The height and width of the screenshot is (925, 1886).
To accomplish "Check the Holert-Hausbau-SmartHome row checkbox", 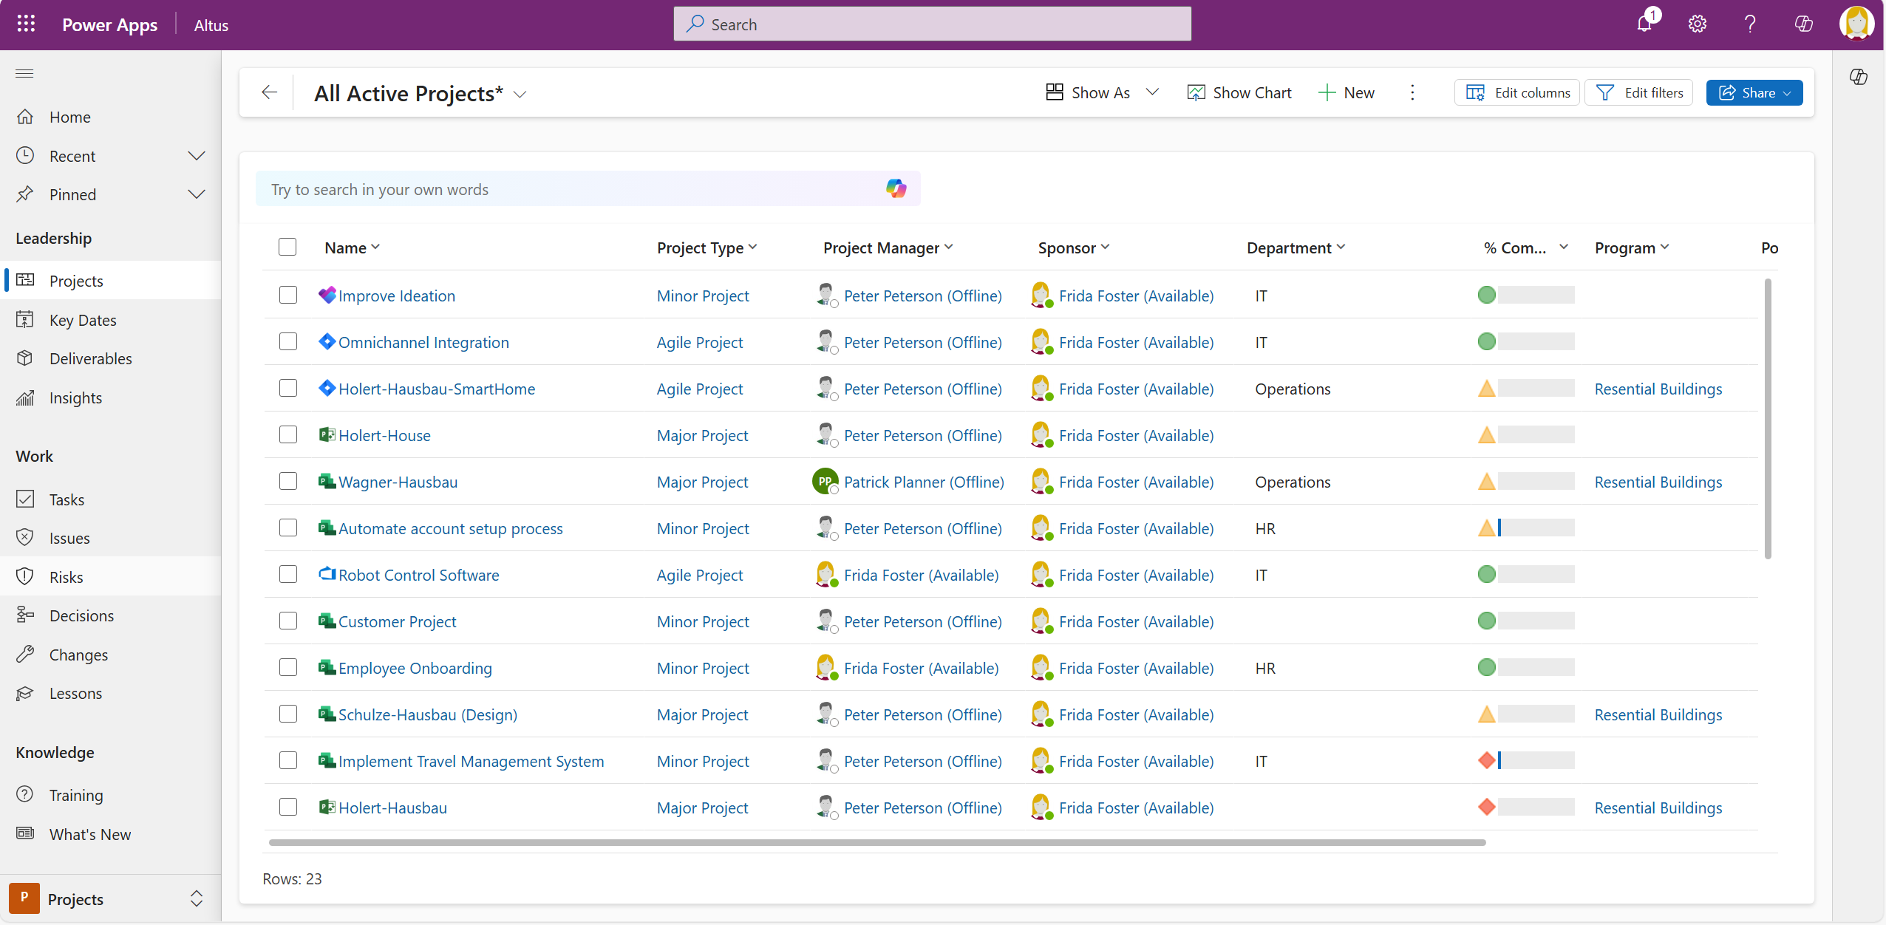I will [x=288, y=388].
